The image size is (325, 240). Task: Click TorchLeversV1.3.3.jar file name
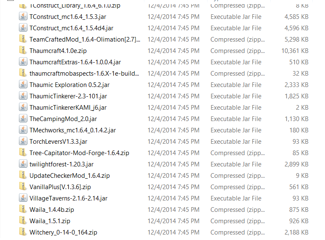(58, 142)
